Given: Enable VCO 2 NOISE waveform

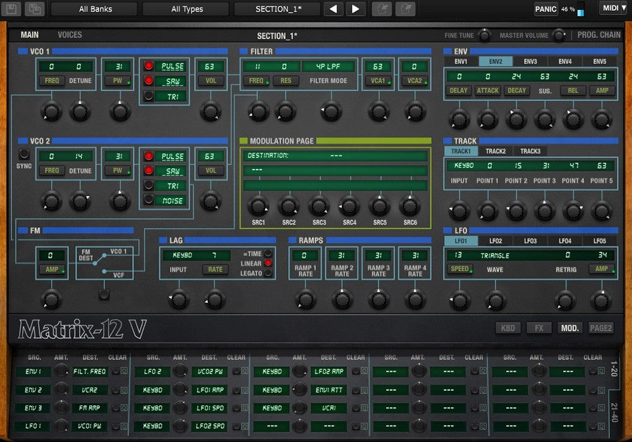Looking at the screenshot, I should (x=149, y=200).
